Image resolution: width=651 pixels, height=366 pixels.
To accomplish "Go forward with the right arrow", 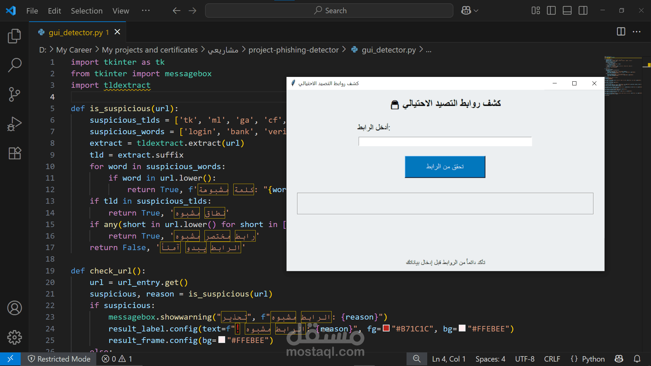I will tap(193, 11).
